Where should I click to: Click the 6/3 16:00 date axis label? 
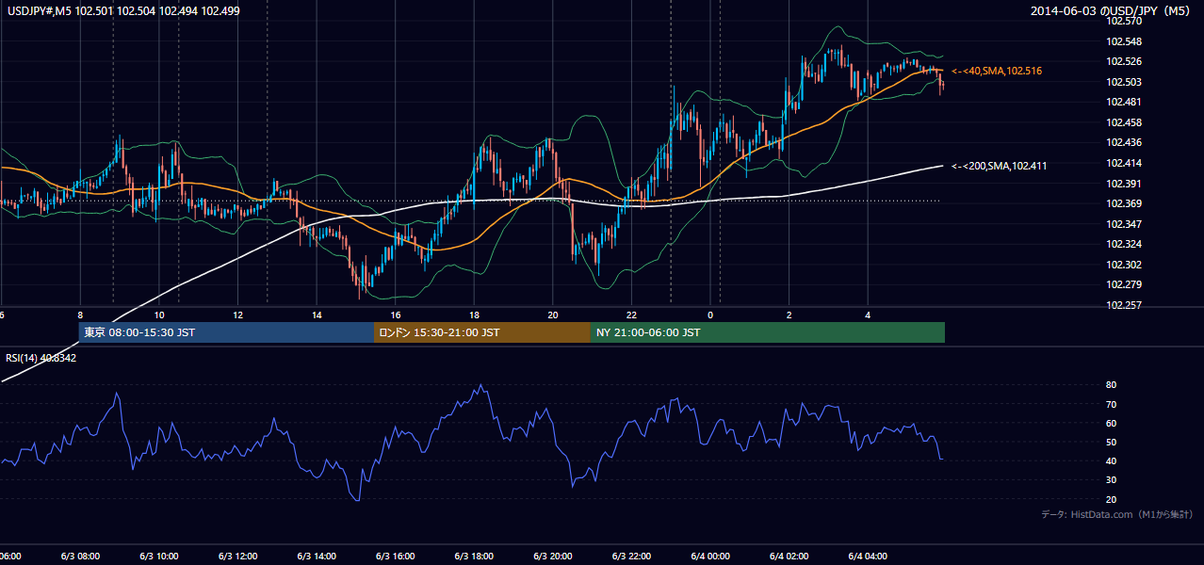point(395,556)
